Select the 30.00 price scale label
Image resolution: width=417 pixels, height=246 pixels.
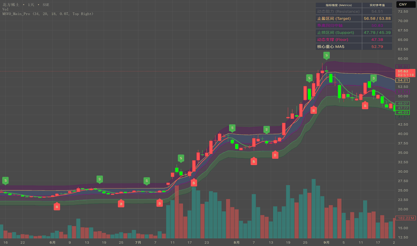[403, 172]
